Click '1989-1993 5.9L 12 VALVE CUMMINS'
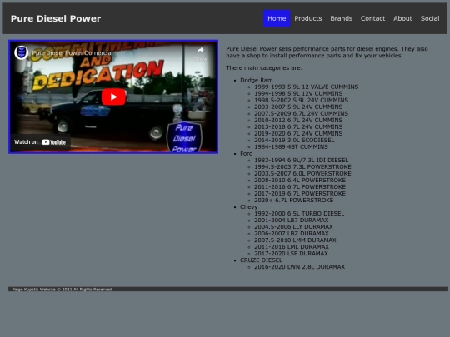The image size is (450, 337). (x=306, y=87)
